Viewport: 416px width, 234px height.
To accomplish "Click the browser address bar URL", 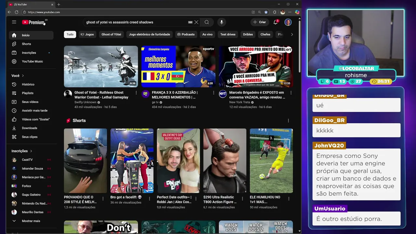I will click(44, 12).
